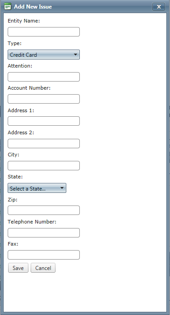Close the Add New Issue dialog
Viewport: 170px width, 315px height.
159,7
